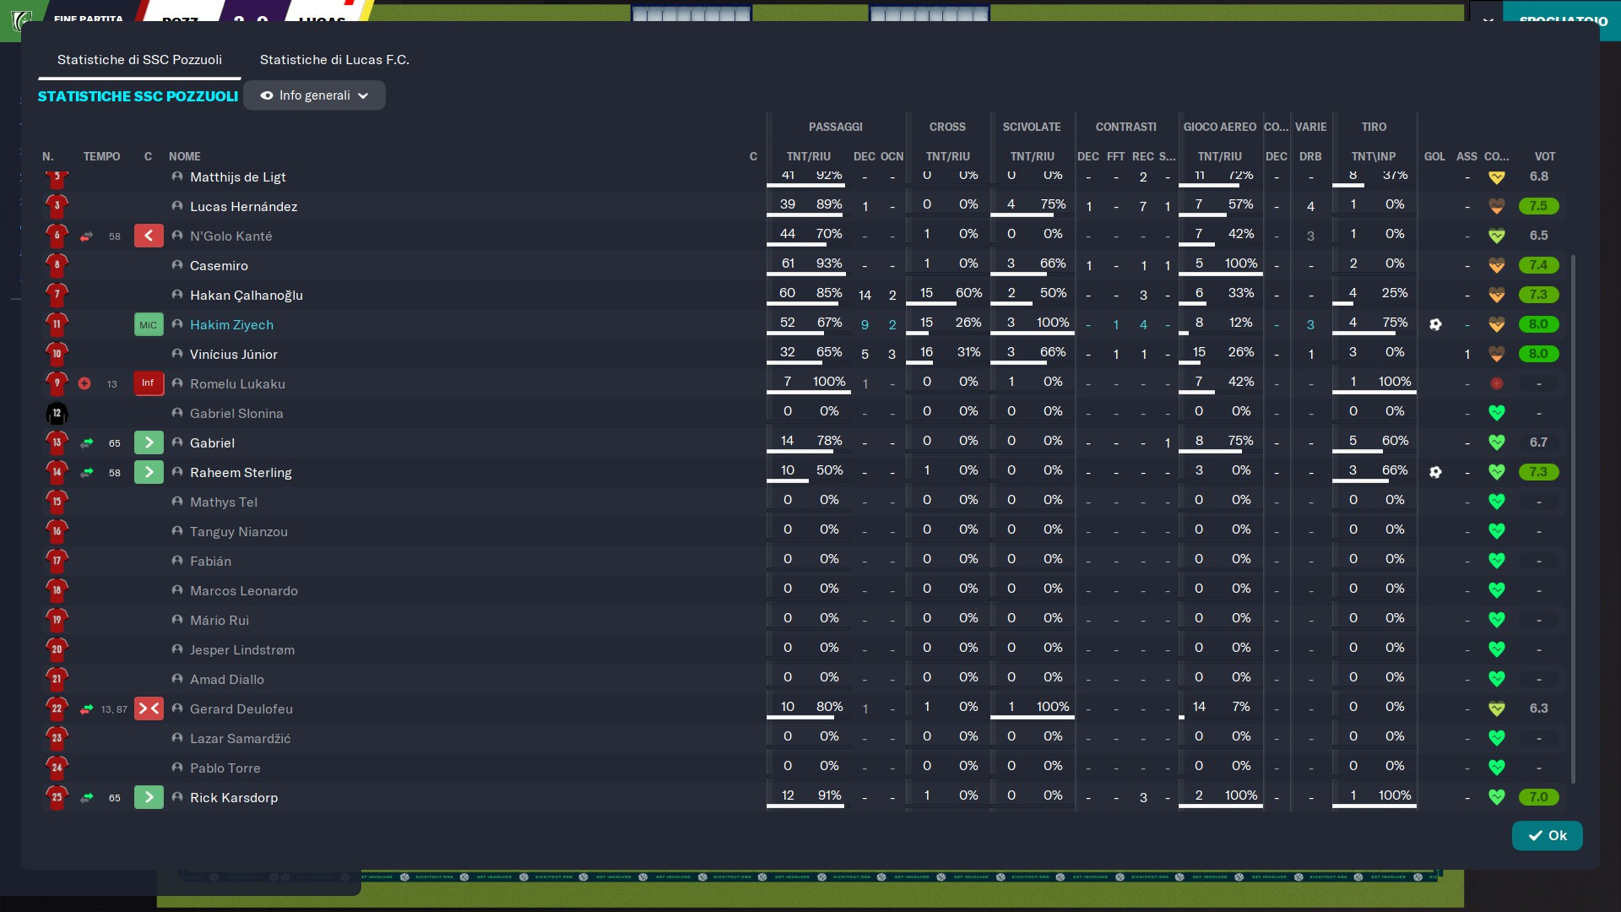
Task: Sort players by the NOME column header
Action: [x=185, y=156]
